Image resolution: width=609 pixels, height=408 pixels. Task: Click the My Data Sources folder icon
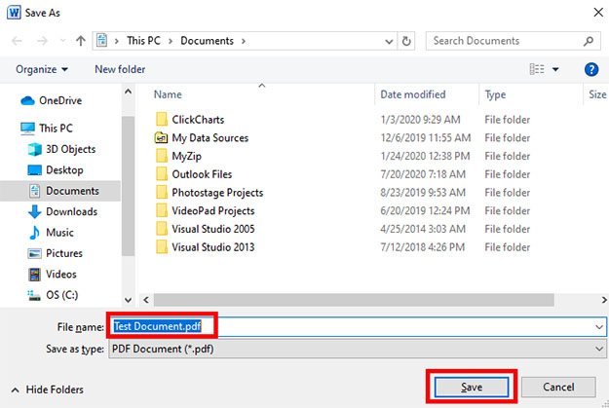pos(161,137)
